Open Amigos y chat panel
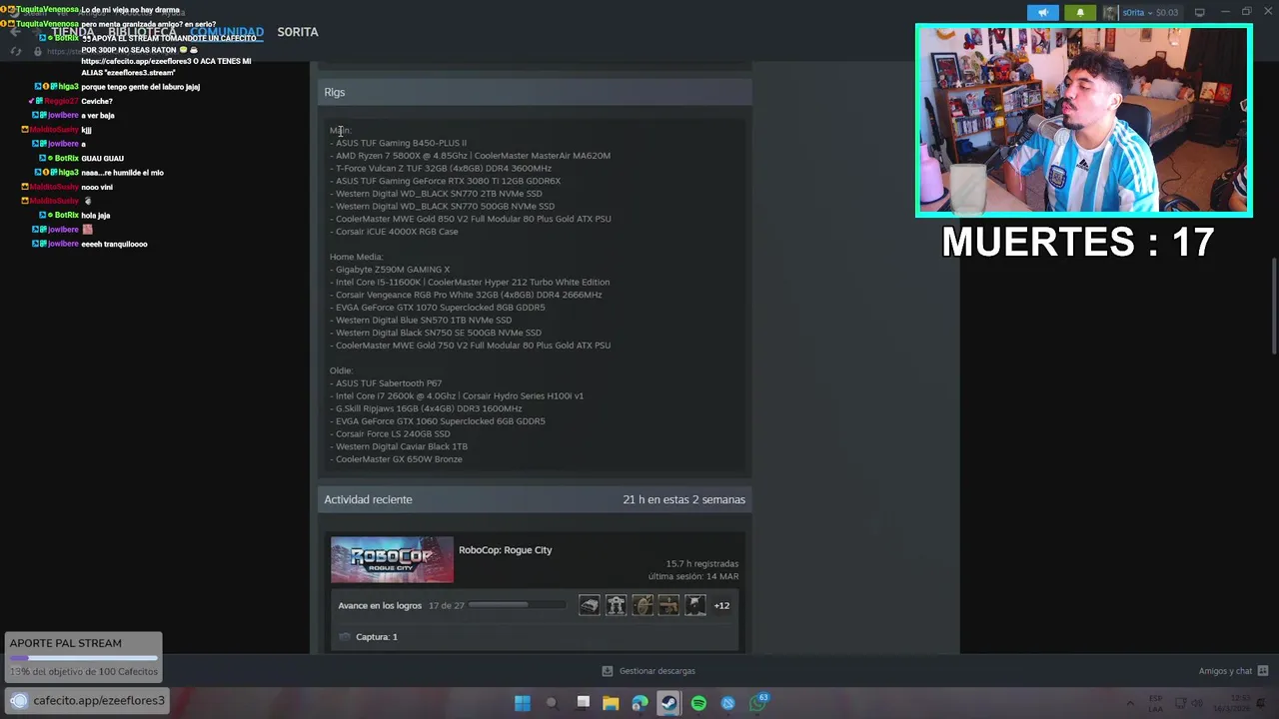Image resolution: width=1279 pixels, height=719 pixels. click(1225, 671)
